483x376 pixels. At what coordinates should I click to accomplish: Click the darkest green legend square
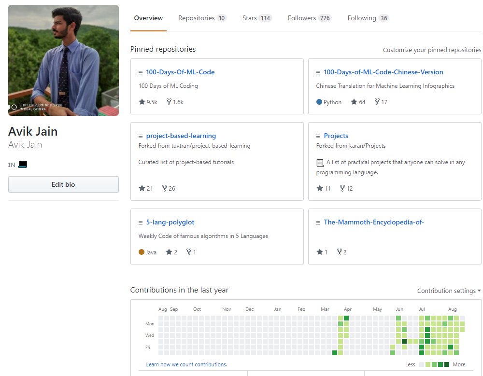click(x=447, y=364)
